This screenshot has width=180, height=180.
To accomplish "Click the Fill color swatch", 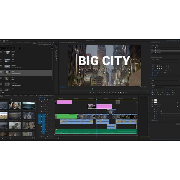I will click(x=155, y=100).
